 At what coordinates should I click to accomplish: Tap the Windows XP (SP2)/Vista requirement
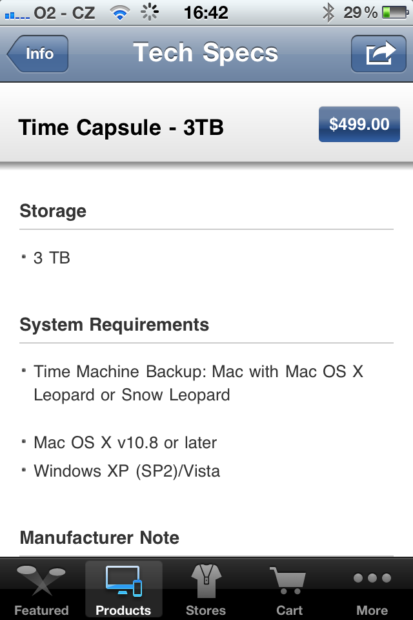pos(126,471)
